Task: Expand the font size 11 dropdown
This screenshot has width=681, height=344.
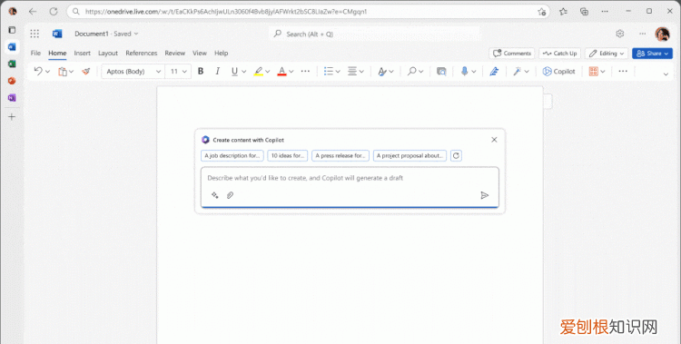Action: tap(179, 71)
